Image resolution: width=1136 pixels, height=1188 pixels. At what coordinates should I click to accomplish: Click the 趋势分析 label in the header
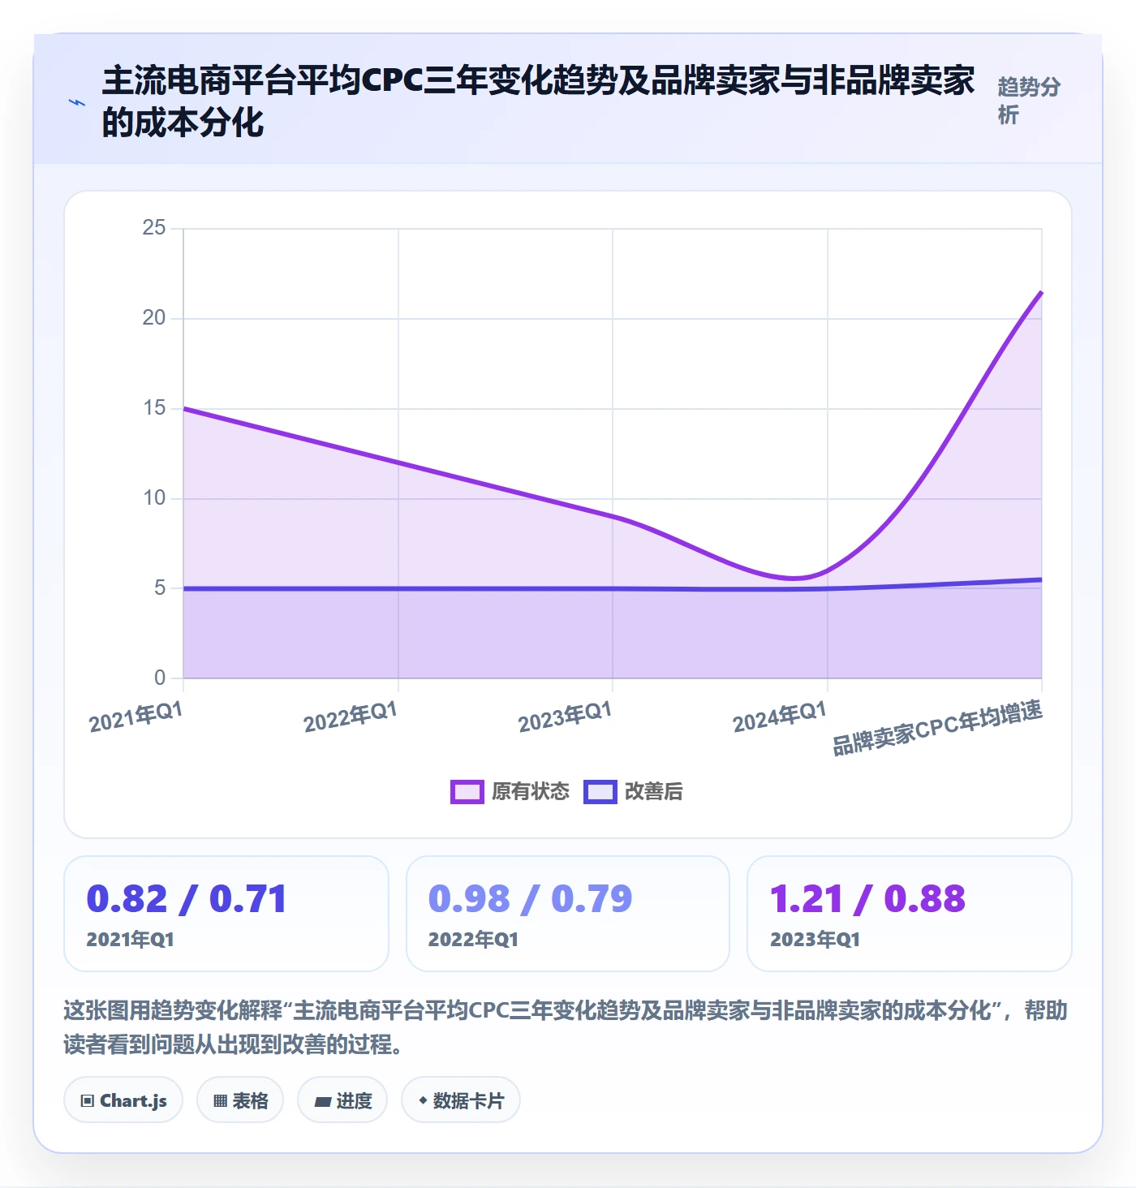tap(1029, 101)
